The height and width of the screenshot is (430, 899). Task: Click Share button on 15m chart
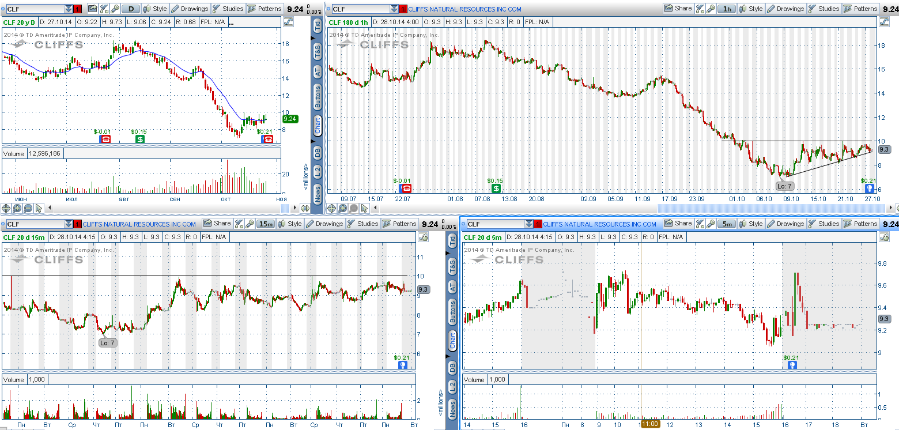pyautogui.click(x=217, y=224)
